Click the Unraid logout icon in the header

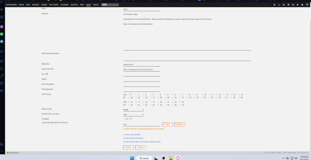[x=275, y=5]
